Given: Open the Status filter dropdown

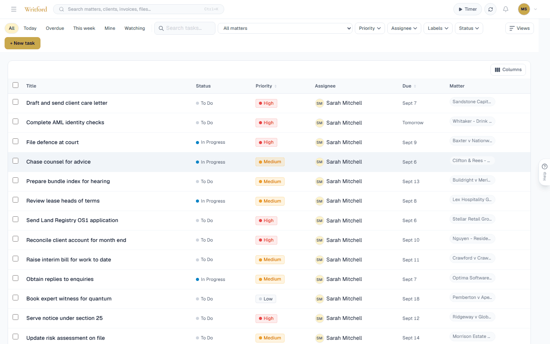Looking at the screenshot, I should (x=469, y=28).
